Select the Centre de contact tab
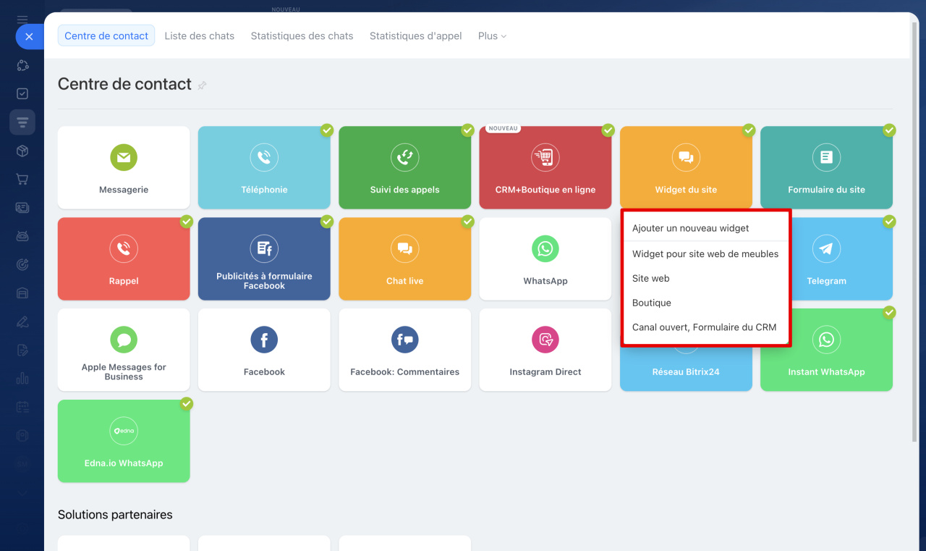Viewport: 926px width, 551px height. tap(106, 35)
